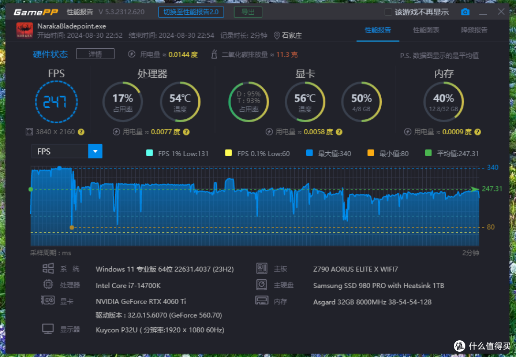Click the minimum 80 marker dot on graph
This screenshot has height=357, width=516.
72,228
